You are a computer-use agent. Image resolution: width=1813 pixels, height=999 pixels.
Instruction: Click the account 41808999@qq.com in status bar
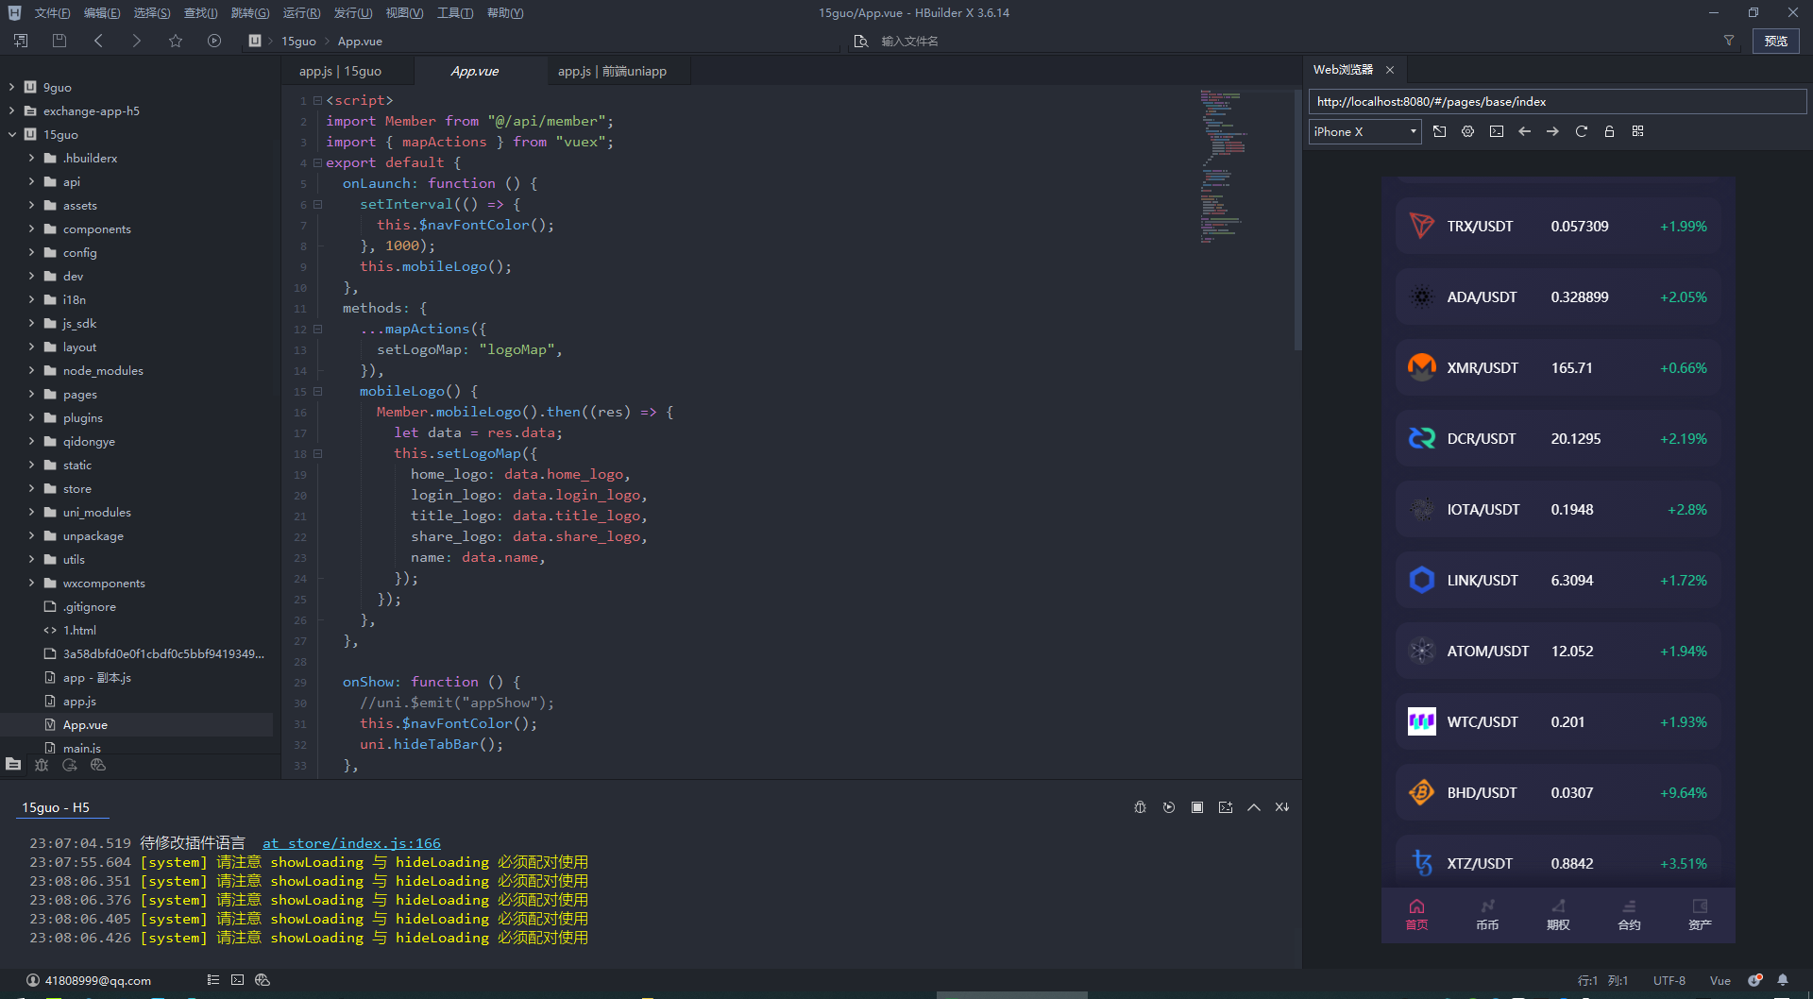[x=89, y=980]
